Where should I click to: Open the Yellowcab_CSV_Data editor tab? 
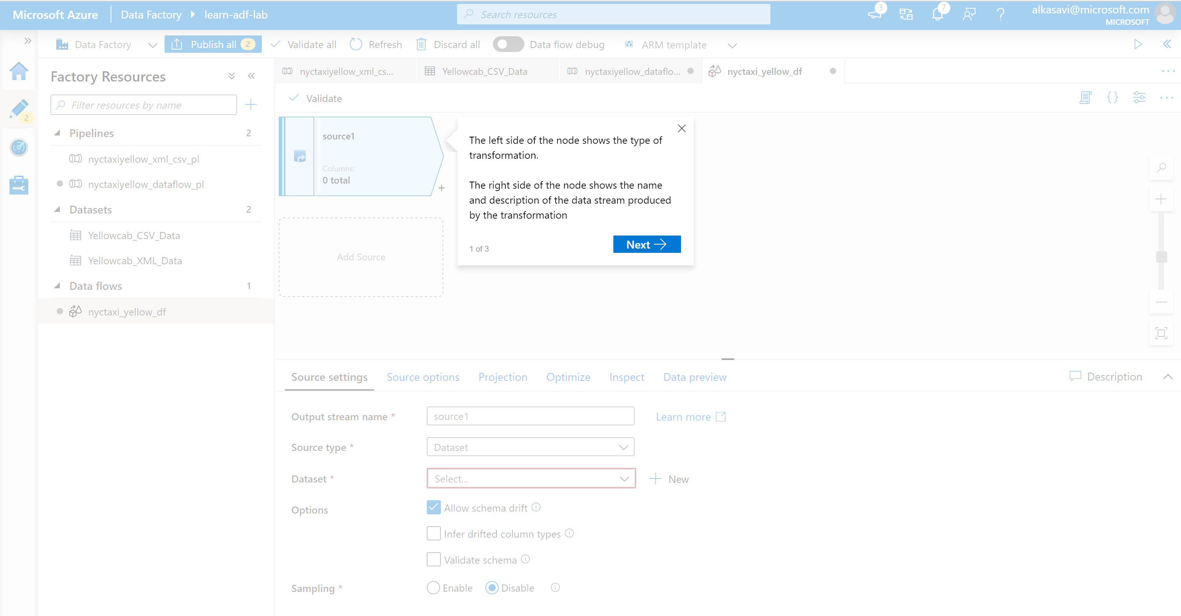484,71
